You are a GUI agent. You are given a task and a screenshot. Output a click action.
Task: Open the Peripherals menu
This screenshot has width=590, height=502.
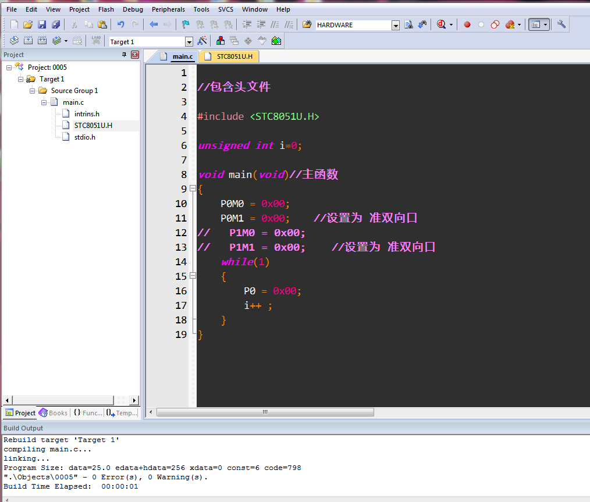point(168,9)
